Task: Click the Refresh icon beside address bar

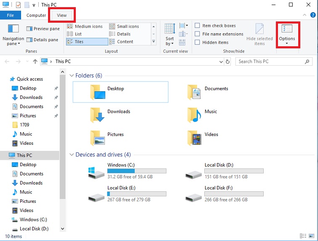Action: [x=228, y=61]
